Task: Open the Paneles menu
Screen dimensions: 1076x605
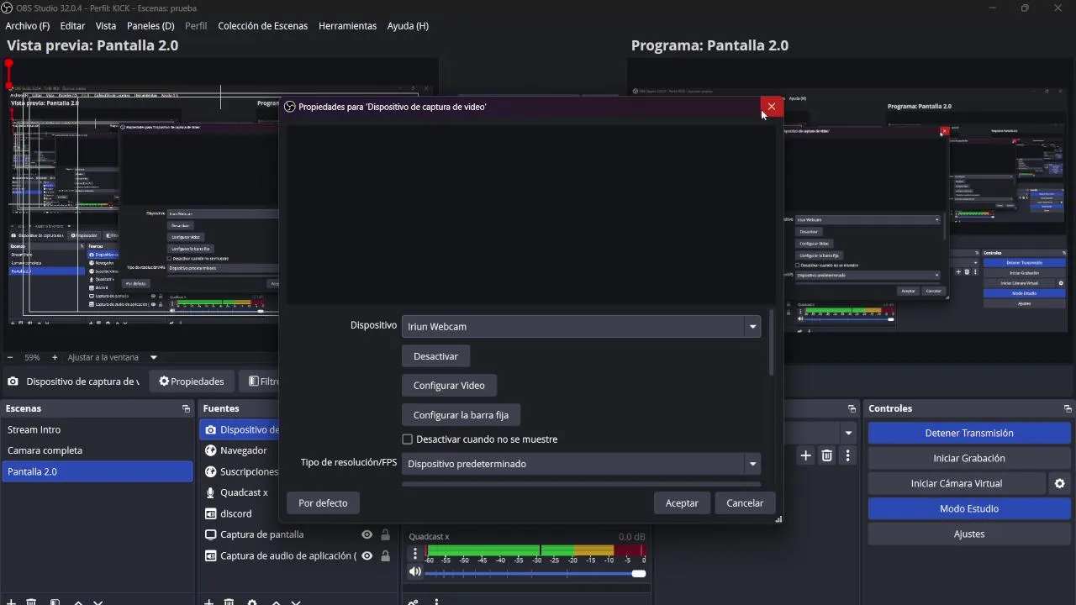Action: tap(150, 26)
